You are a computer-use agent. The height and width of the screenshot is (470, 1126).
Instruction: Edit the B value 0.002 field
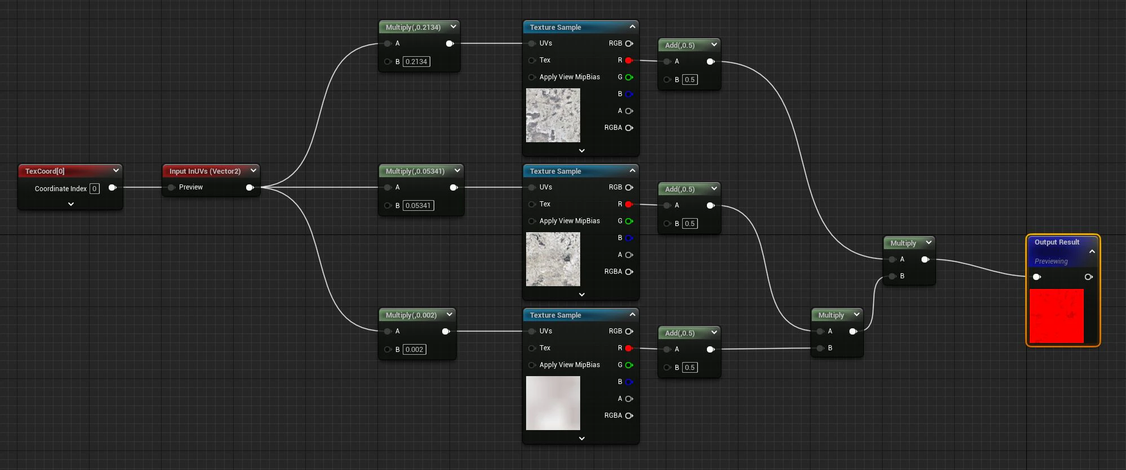coord(415,350)
